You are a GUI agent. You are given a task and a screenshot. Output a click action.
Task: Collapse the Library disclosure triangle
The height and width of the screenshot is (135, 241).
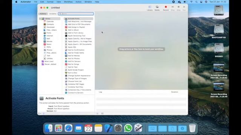coord(40,19)
